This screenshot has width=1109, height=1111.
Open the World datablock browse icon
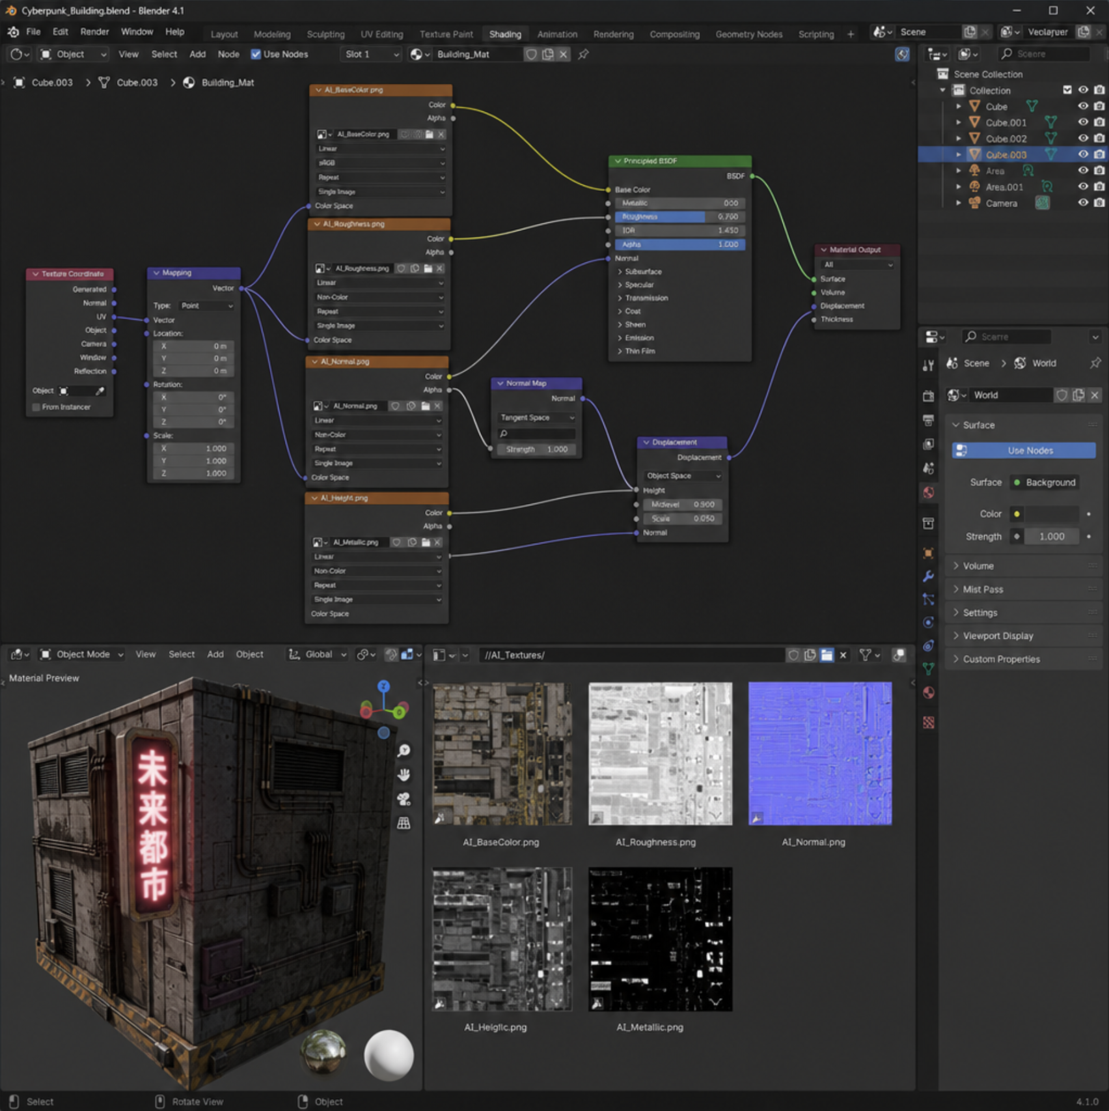[x=957, y=395]
